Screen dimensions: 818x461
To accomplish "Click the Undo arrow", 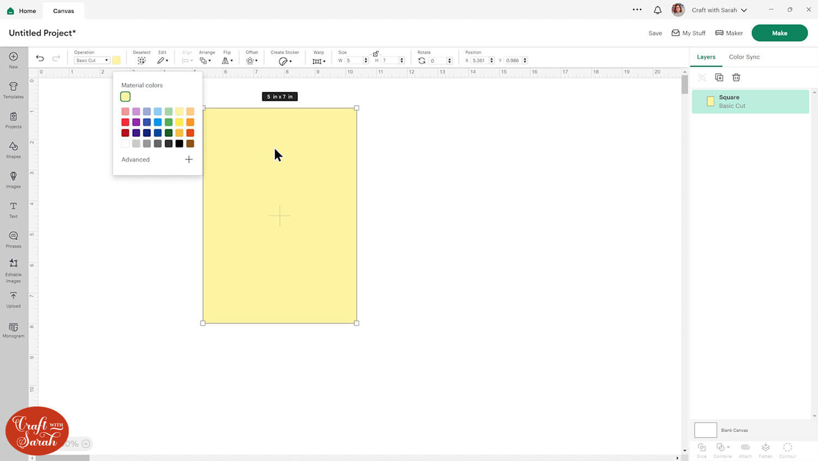I will [x=40, y=58].
